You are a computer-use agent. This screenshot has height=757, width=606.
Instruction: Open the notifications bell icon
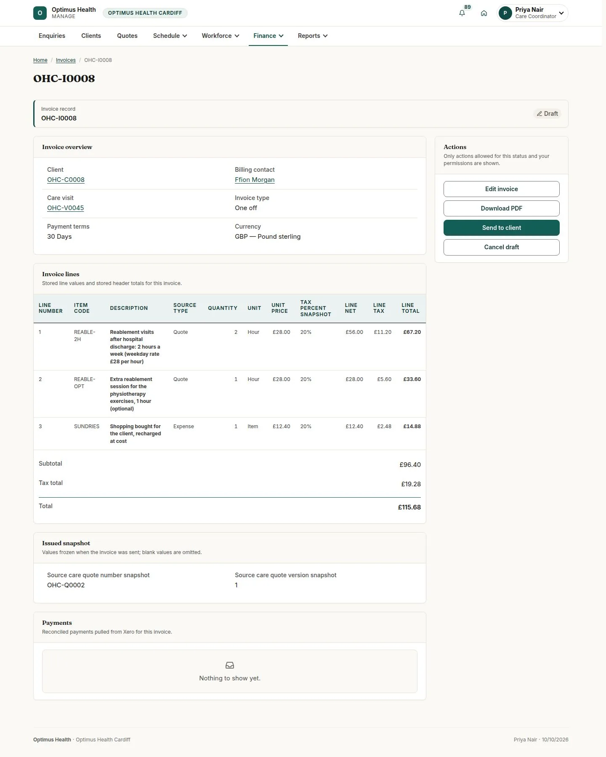462,13
